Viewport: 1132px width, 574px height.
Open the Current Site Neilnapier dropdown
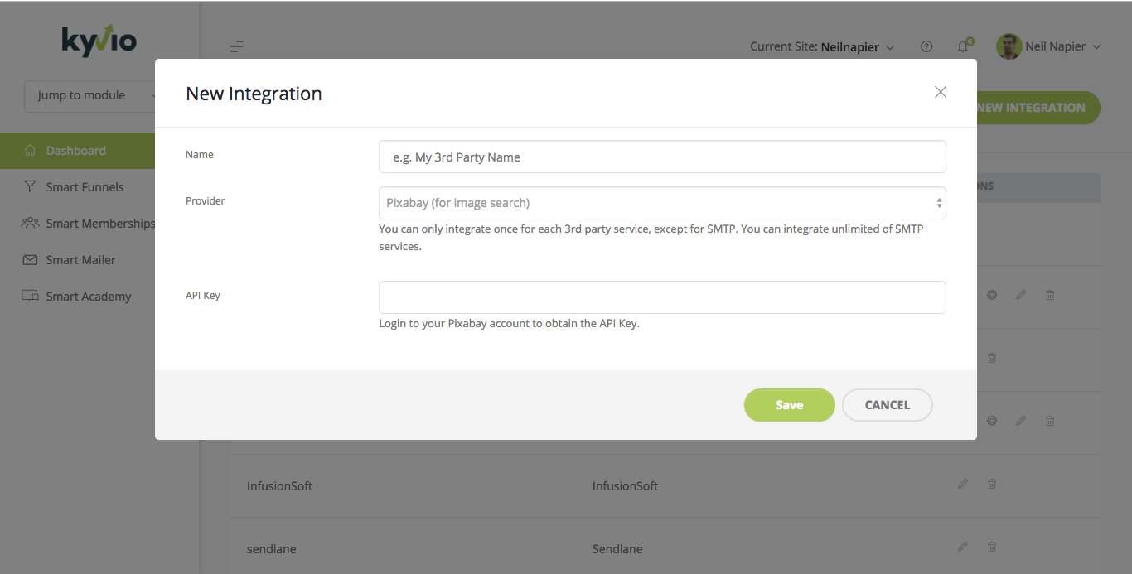(x=822, y=46)
